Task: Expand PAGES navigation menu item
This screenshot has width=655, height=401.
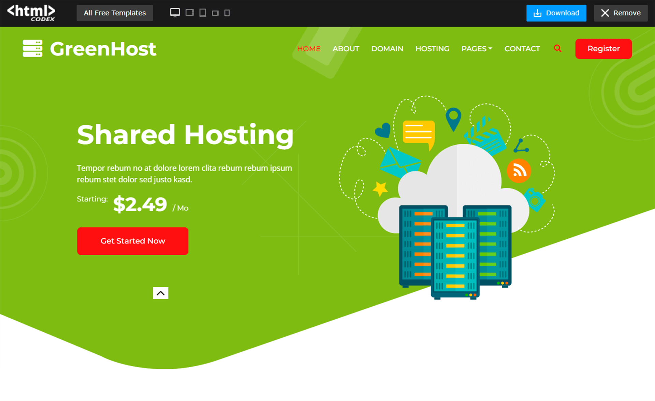Action: [x=476, y=49]
